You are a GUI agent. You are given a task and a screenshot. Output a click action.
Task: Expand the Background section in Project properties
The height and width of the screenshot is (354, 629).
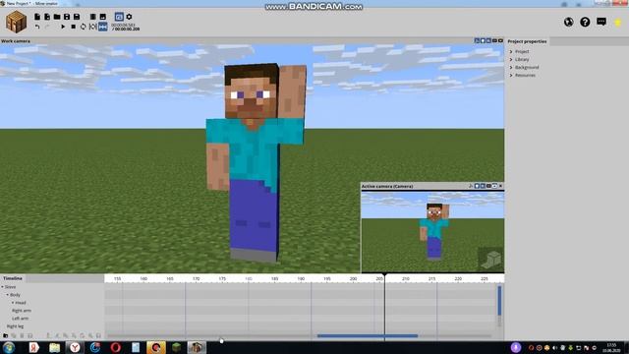click(511, 67)
